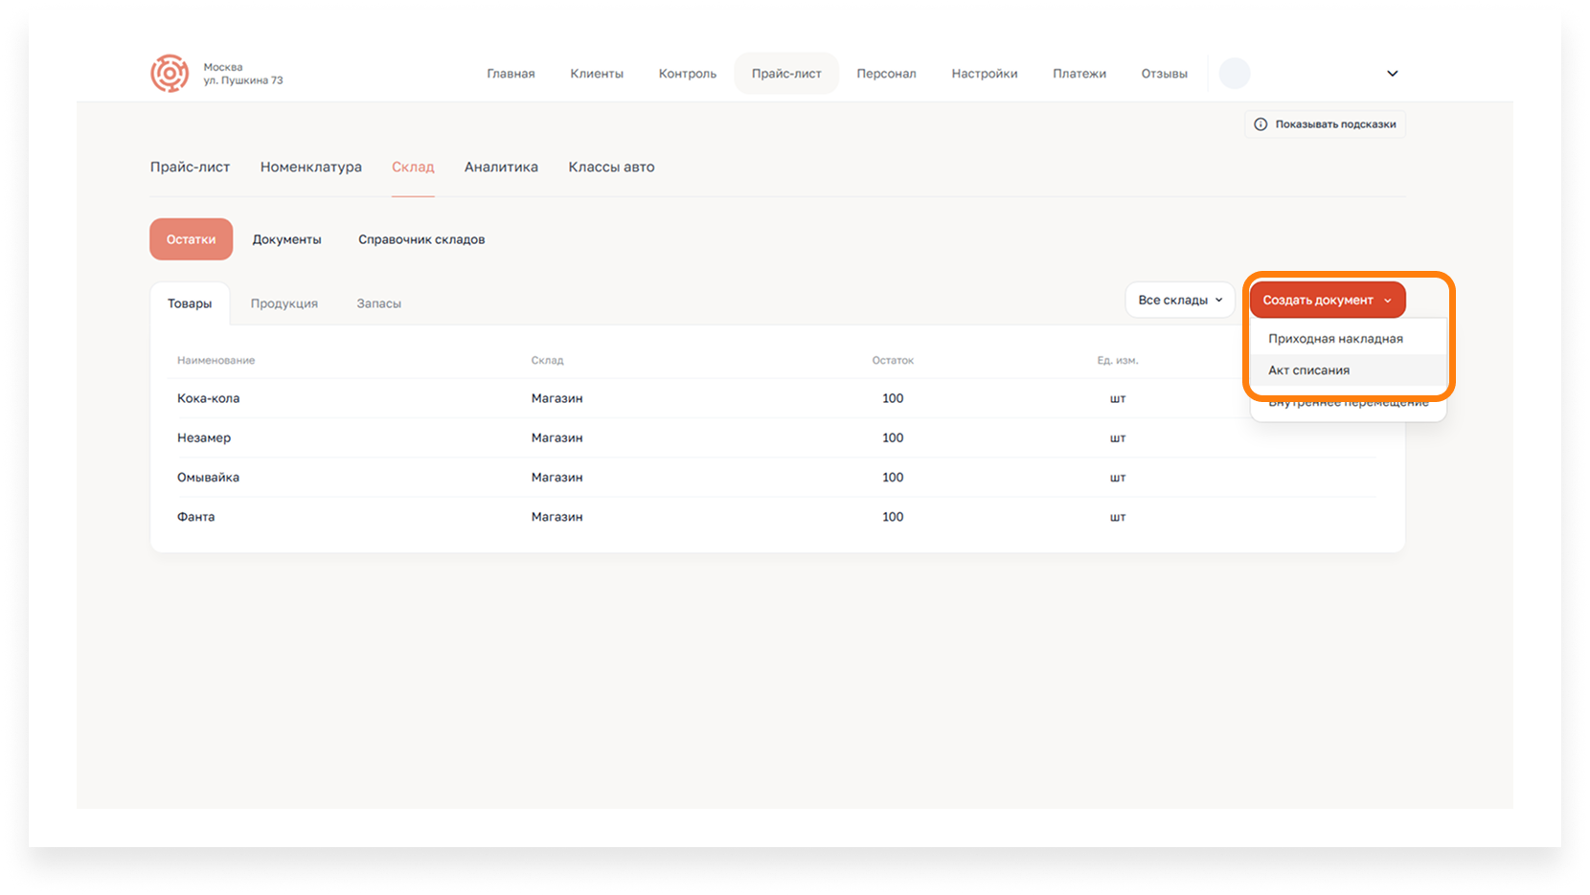This screenshot has height=895, width=1590.
Task: Open Справочник складов sub-section
Action: [x=421, y=239]
